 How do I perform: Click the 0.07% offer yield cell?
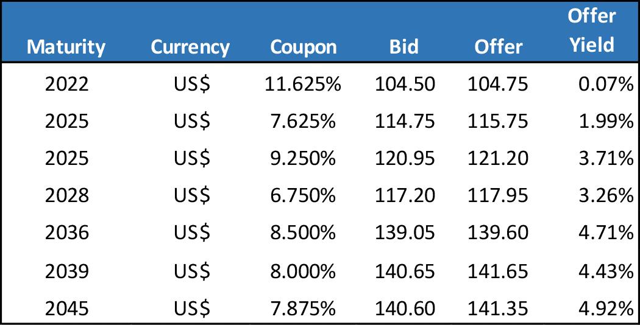point(606,84)
